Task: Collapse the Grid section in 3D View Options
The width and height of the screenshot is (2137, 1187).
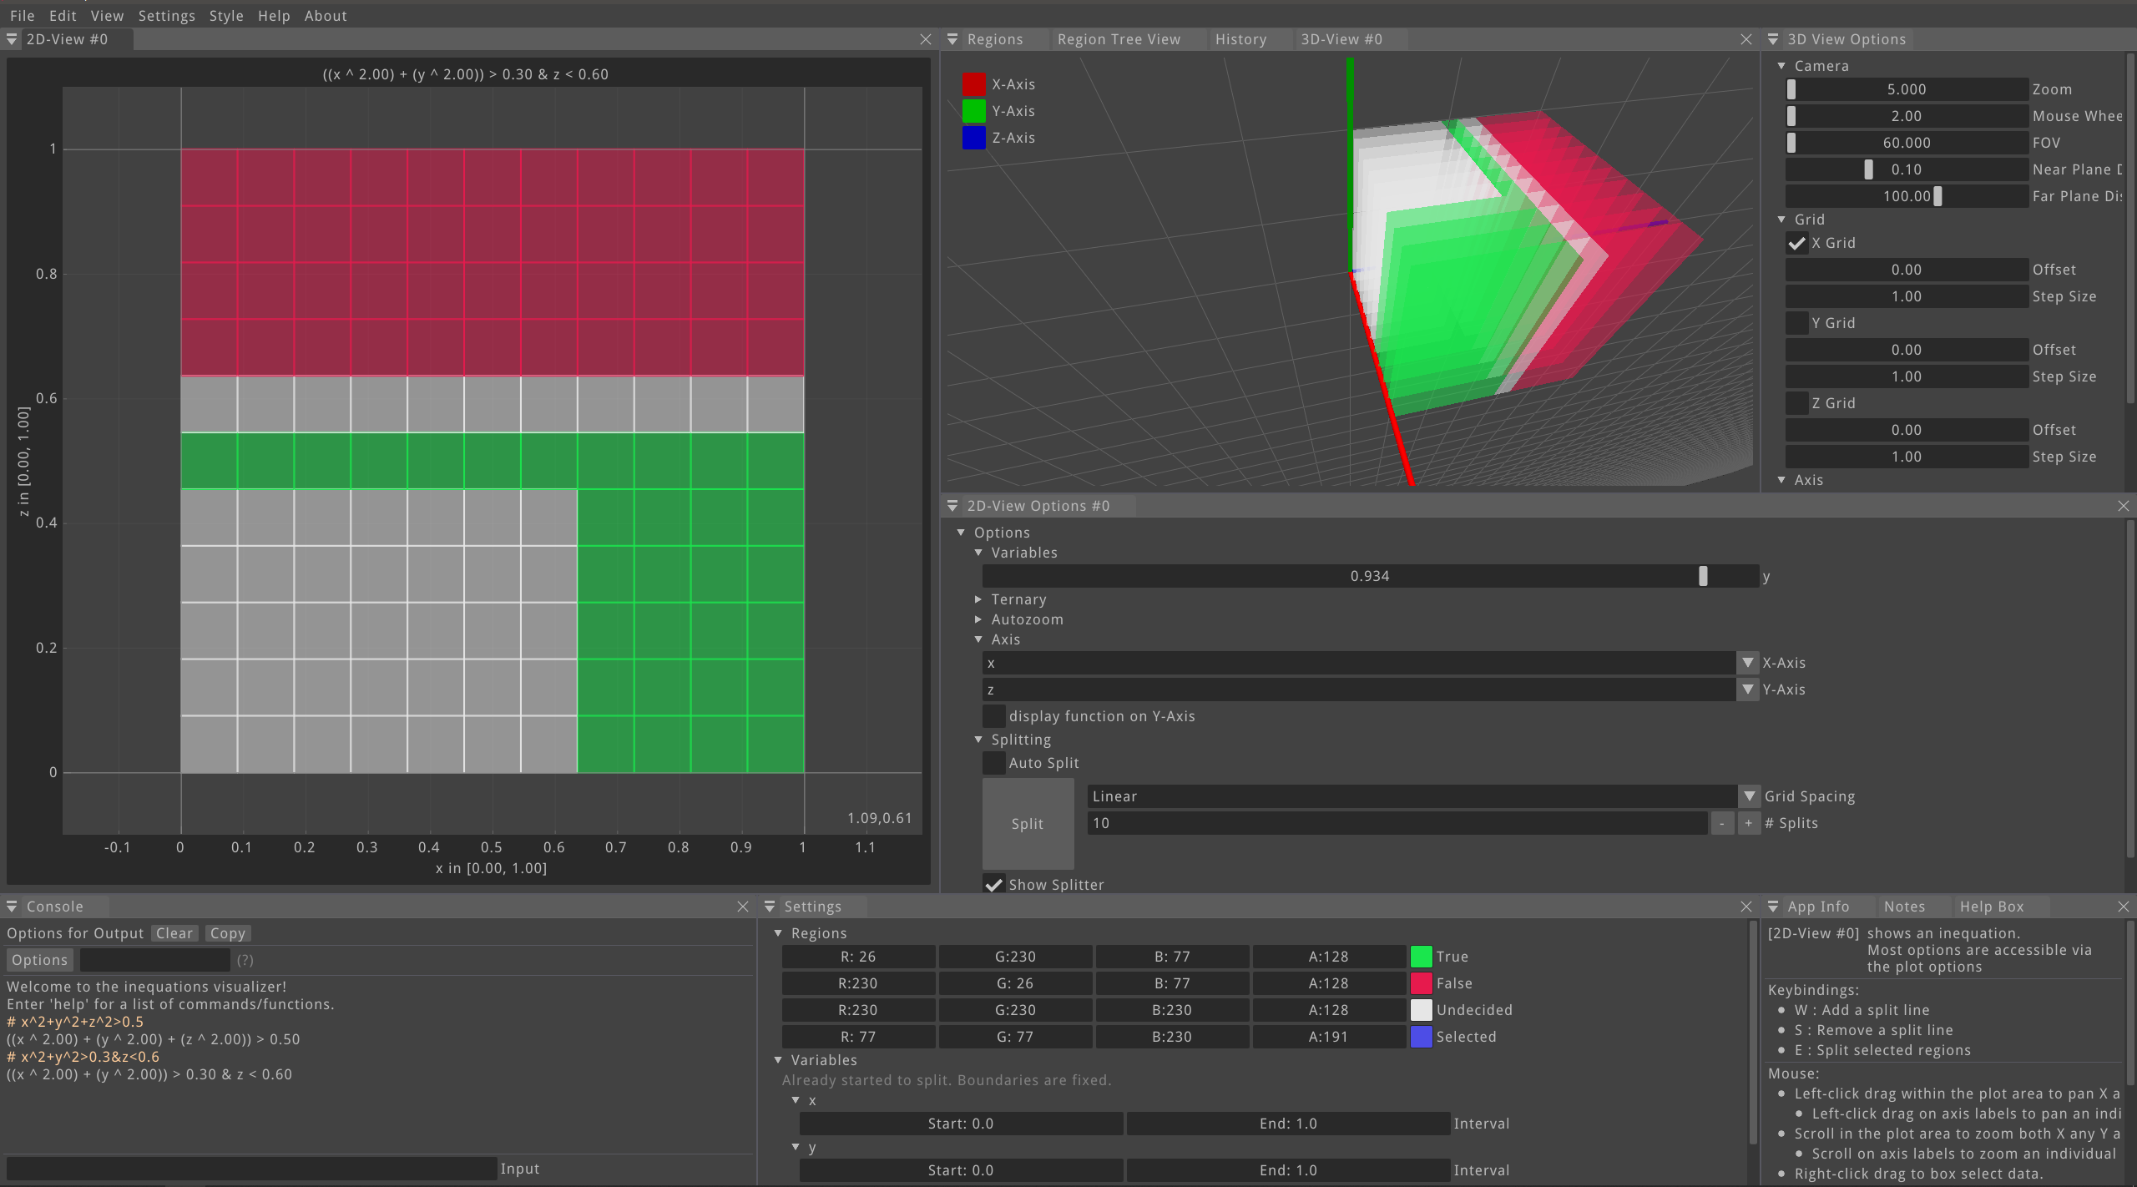Action: 1781,220
